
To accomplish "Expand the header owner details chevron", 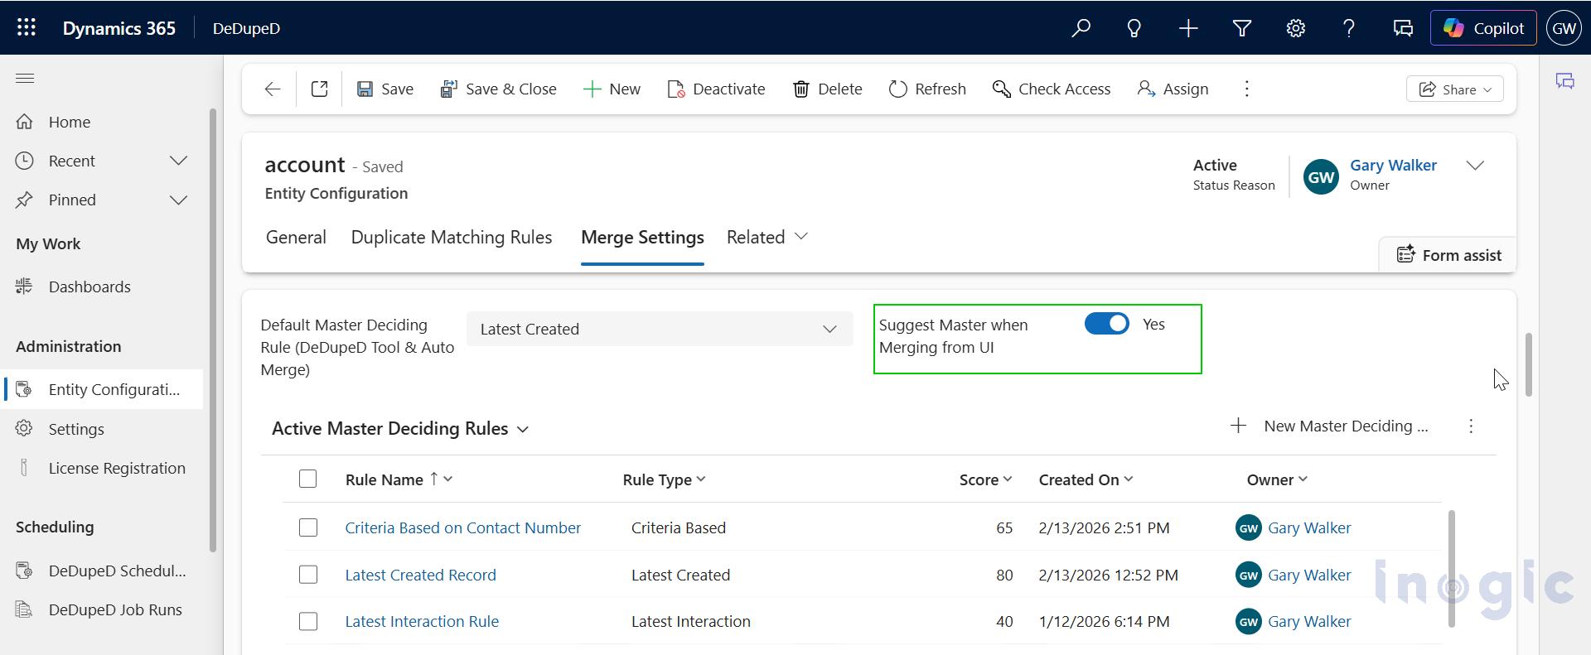I will [x=1475, y=166].
